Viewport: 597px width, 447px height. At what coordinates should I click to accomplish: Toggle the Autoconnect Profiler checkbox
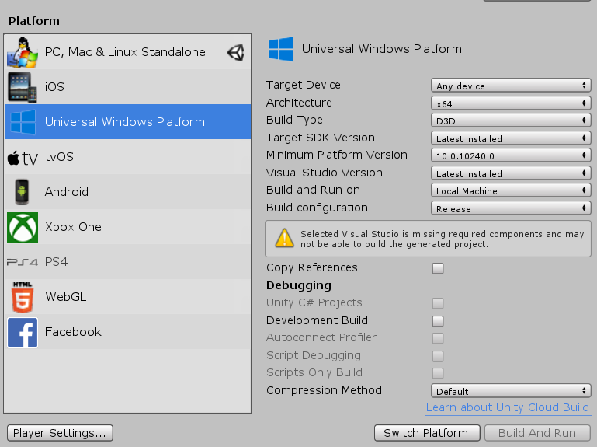click(x=438, y=338)
